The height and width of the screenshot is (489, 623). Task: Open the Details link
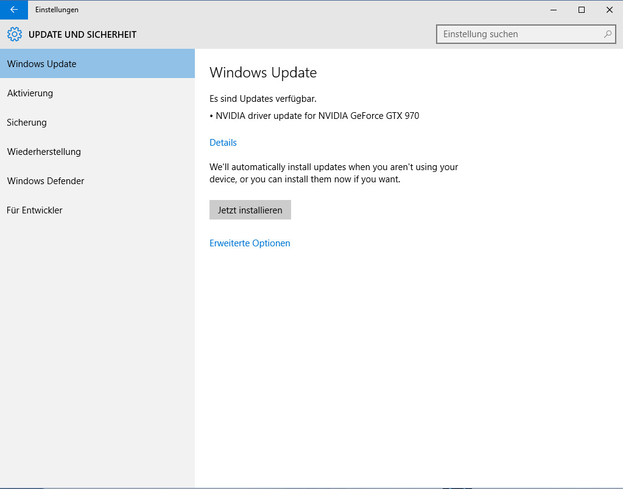tap(223, 143)
